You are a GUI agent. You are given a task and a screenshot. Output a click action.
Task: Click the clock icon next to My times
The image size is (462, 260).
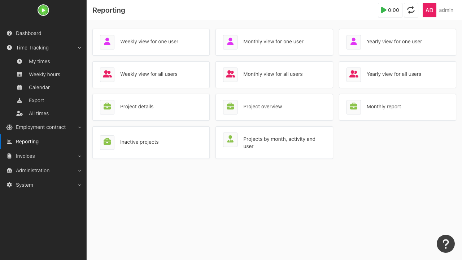[x=19, y=61]
